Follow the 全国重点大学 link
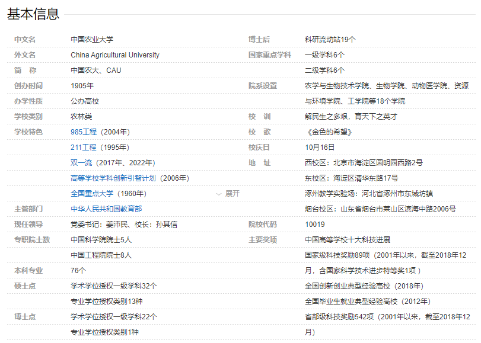Image resolution: width=481 pixels, height=343 pixels. tap(91, 194)
